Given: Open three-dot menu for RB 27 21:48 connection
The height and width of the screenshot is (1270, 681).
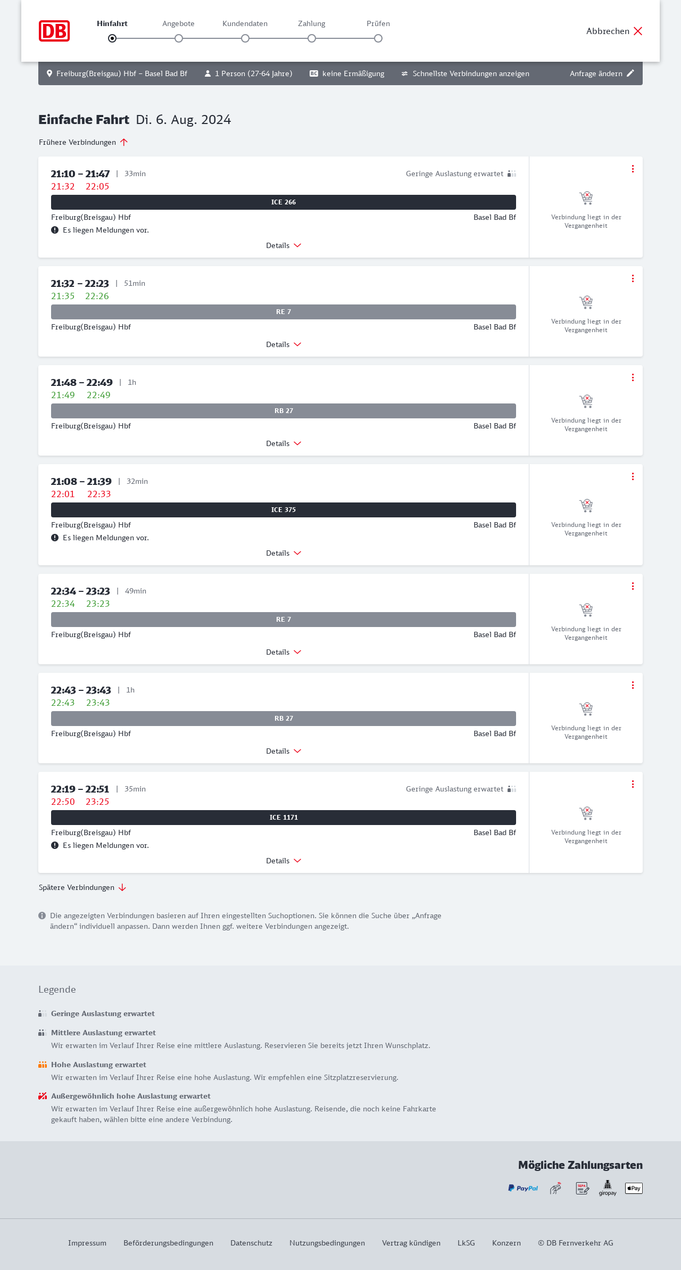Looking at the screenshot, I should point(633,377).
